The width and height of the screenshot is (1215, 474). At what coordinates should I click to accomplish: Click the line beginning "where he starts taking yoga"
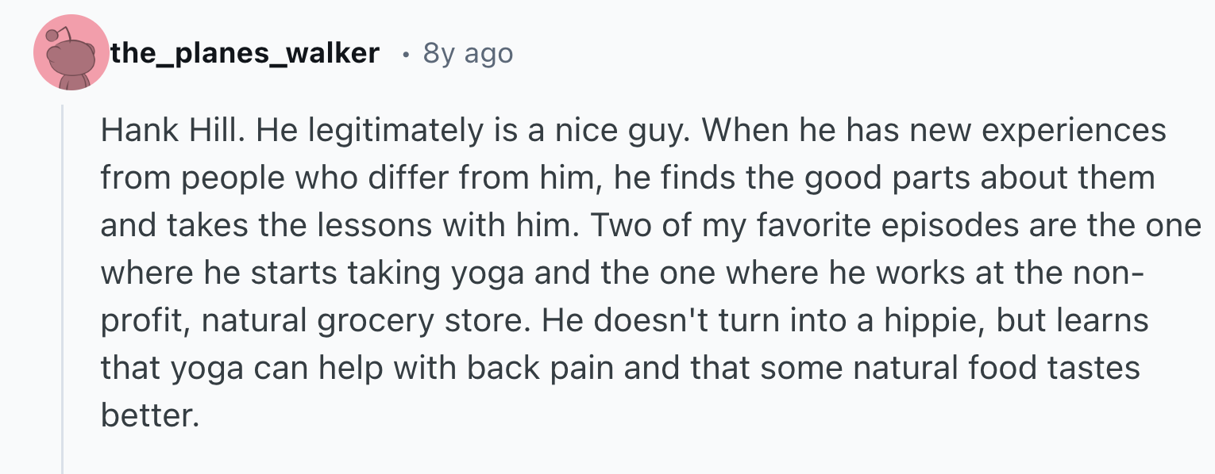click(x=622, y=273)
